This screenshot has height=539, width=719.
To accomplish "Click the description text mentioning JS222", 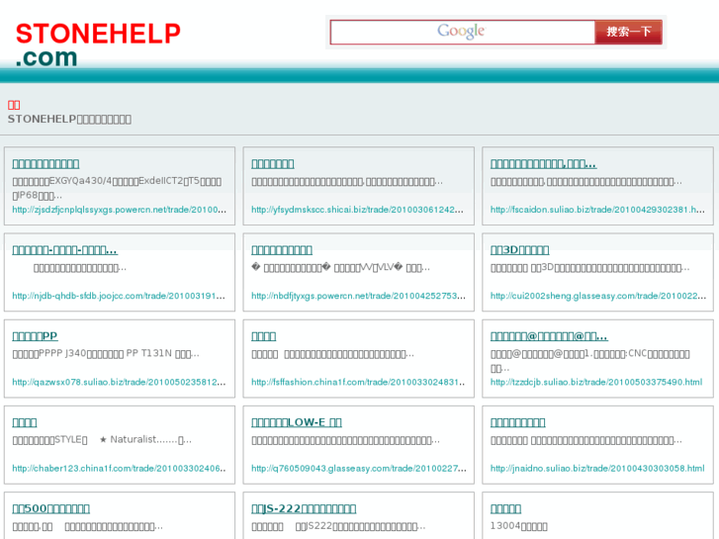I will tap(338, 526).
